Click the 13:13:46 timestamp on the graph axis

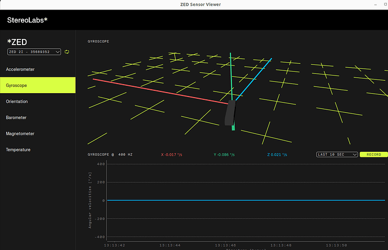point(225,245)
